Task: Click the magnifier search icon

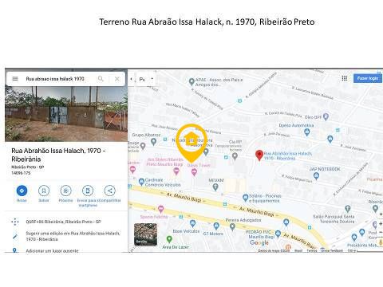Action: tap(101, 79)
